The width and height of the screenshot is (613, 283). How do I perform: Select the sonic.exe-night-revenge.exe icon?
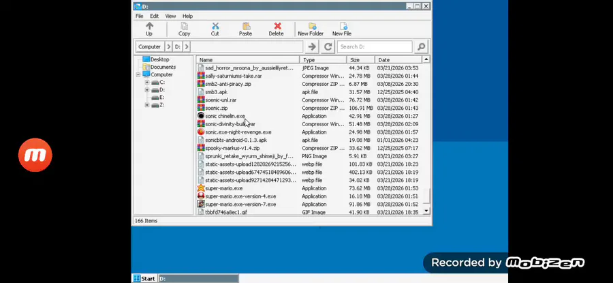(x=201, y=132)
